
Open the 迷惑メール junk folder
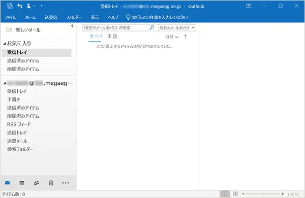(x=17, y=141)
